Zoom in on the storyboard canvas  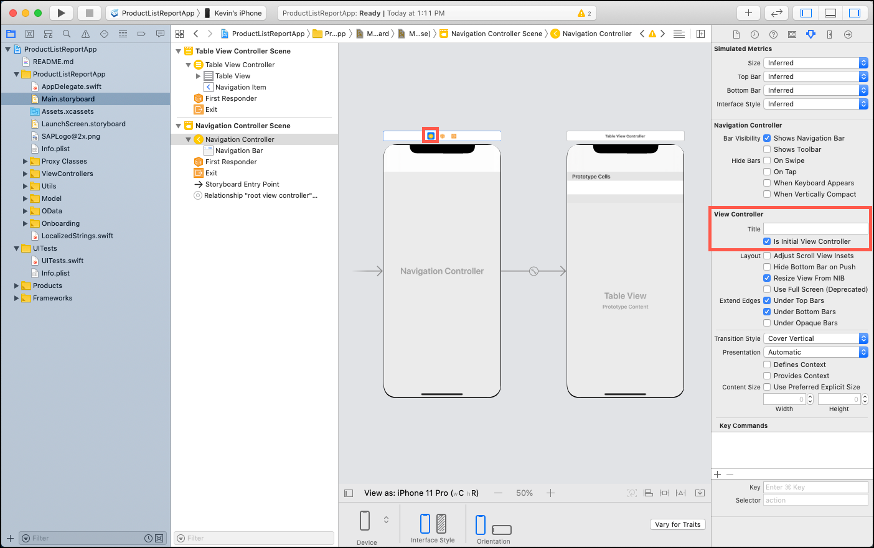tap(550, 493)
